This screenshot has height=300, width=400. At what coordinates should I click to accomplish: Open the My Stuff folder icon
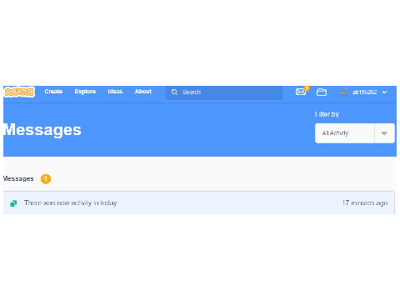coord(322,92)
